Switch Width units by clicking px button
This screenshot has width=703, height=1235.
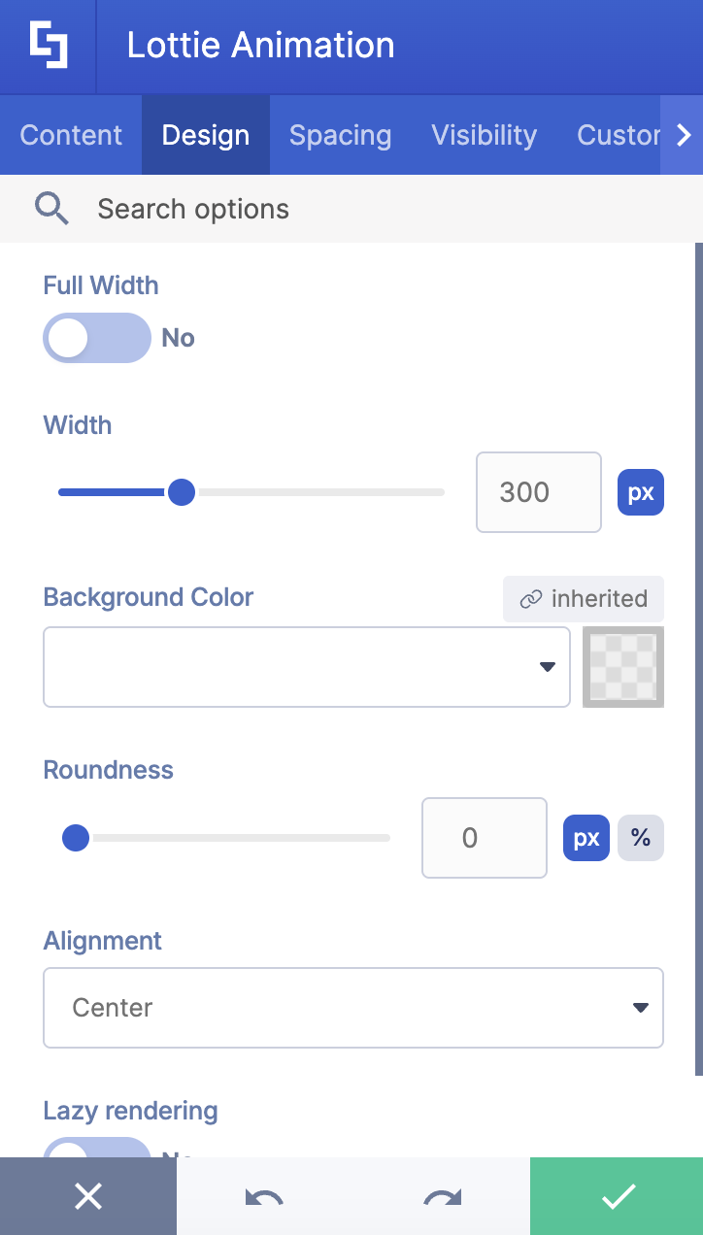[x=640, y=492]
